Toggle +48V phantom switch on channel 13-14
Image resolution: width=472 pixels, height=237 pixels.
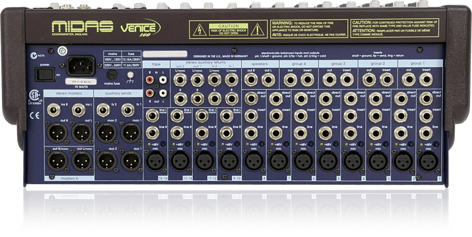coord(188,144)
